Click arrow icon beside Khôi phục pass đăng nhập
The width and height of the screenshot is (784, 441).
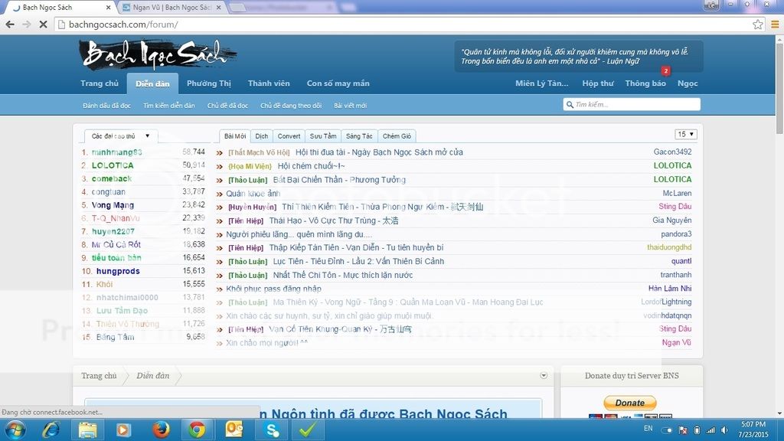219,289
